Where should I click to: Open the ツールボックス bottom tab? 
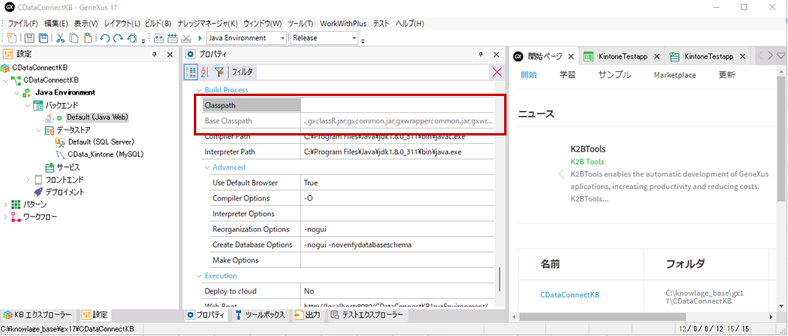(x=261, y=315)
